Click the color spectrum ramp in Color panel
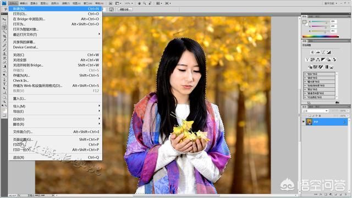352x198 pixels. 321,36
